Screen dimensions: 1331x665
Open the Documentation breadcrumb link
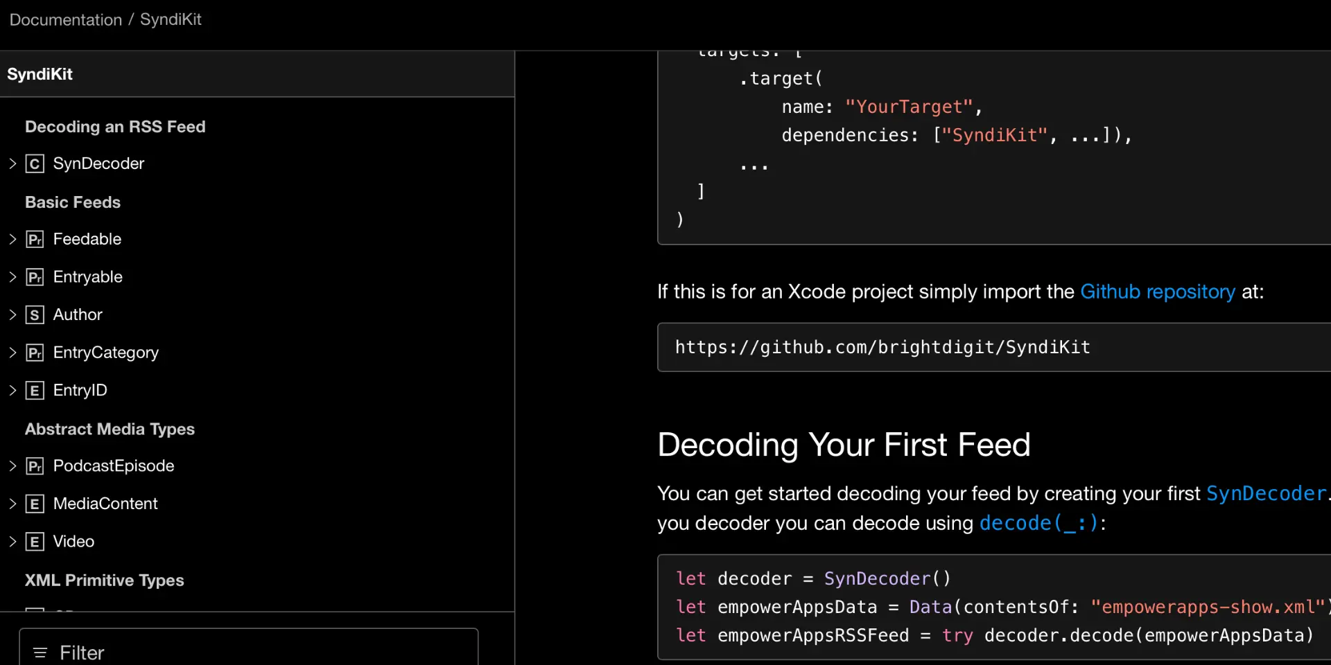click(66, 19)
